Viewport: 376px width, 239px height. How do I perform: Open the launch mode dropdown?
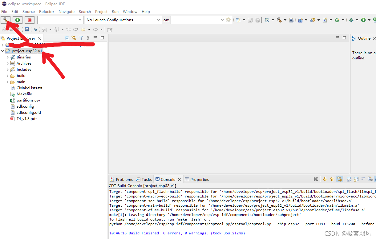60,20
